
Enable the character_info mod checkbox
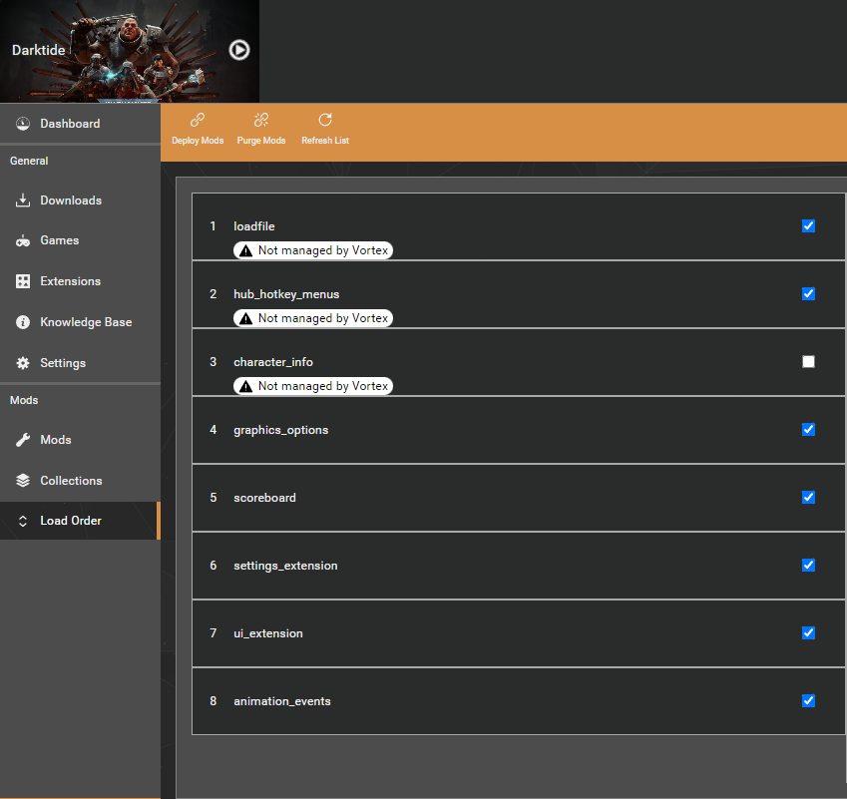(808, 362)
